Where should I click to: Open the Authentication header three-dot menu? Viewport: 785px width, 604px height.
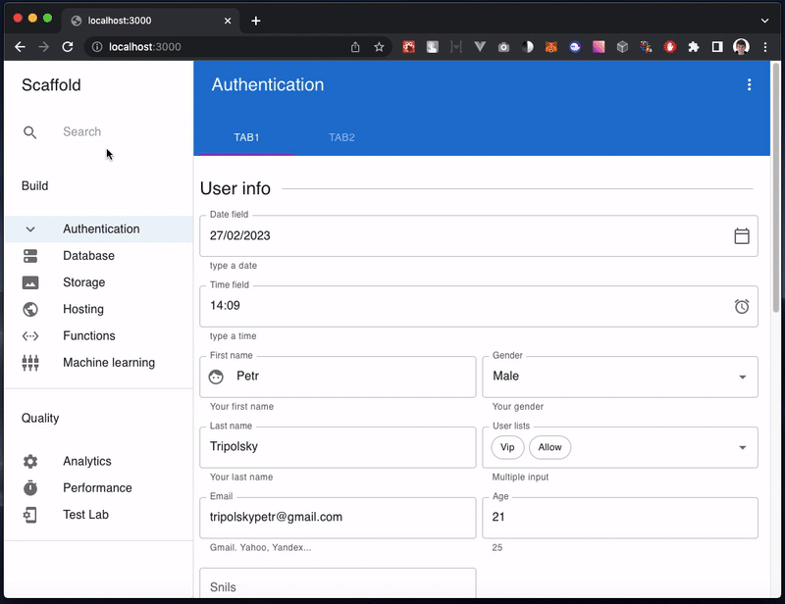click(749, 84)
